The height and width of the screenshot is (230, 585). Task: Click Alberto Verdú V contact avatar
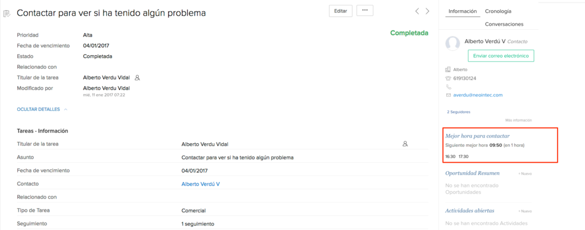452,43
